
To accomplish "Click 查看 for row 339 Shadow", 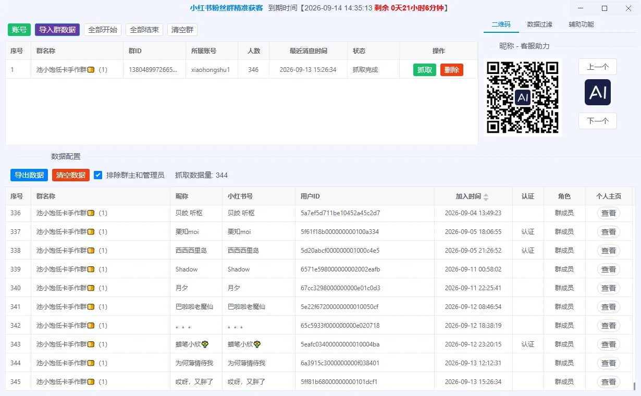I will 609,269.
